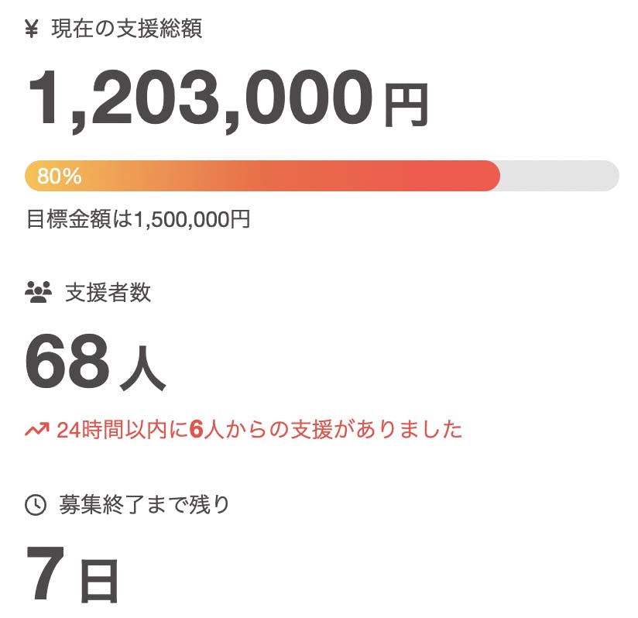Click the red trending-up arrow icon
The height and width of the screenshot is (618, 638).
pyautogui.click(x=37, y=429)
